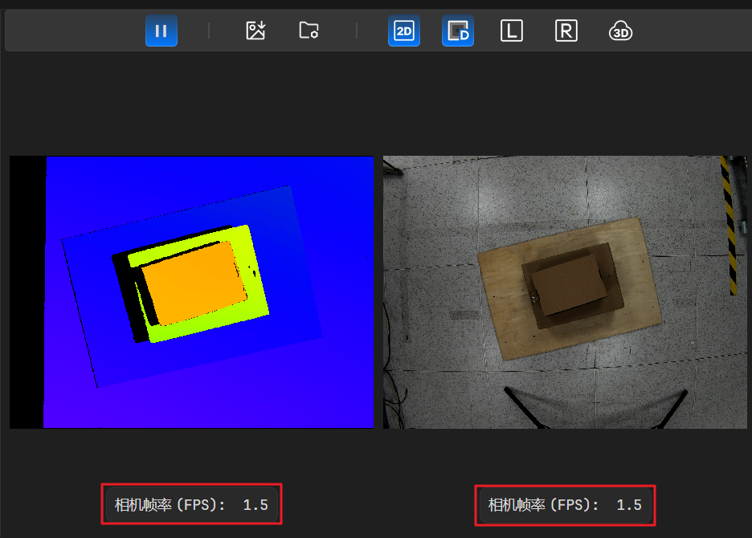Show the left camera view (L)
The image size is (752, 538).
point(512,31)
